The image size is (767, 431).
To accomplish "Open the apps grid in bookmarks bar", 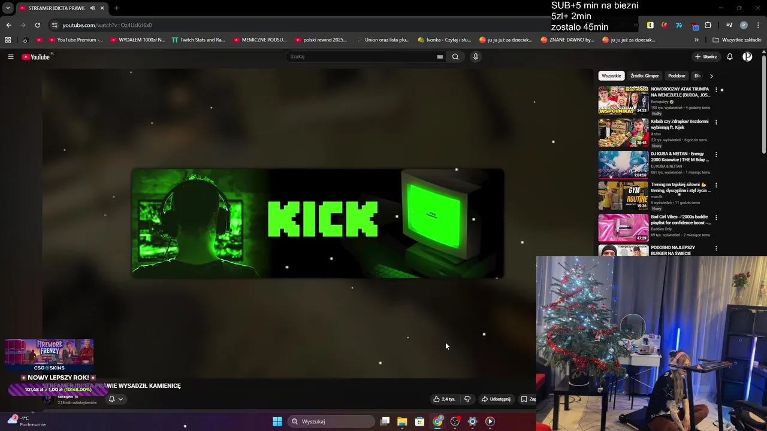I will click(8, 40).
